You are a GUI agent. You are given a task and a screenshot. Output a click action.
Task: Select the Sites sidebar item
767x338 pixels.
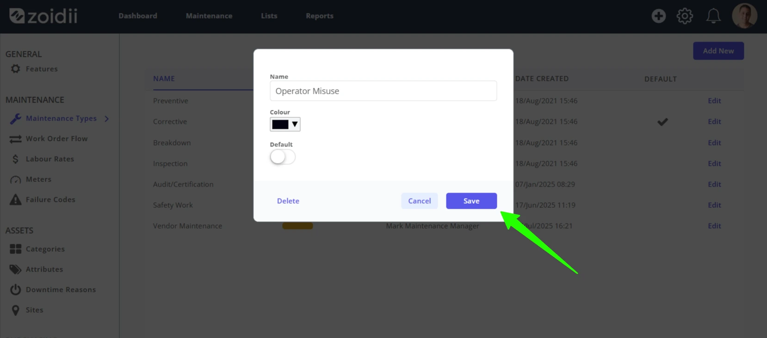click(34, 310)
